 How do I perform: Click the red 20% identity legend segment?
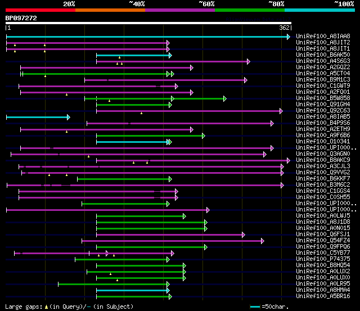[x=40, y=10]
